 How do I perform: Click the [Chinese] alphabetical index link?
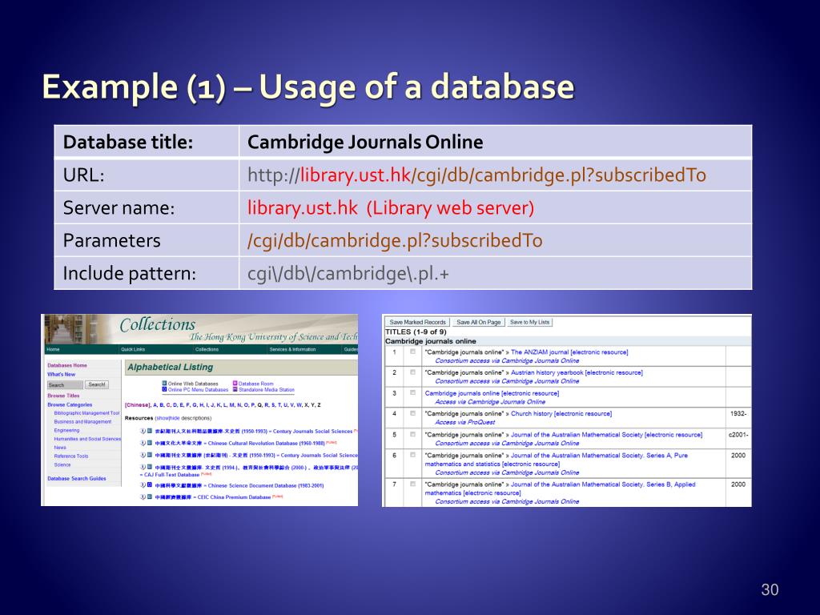click(138, 405)
